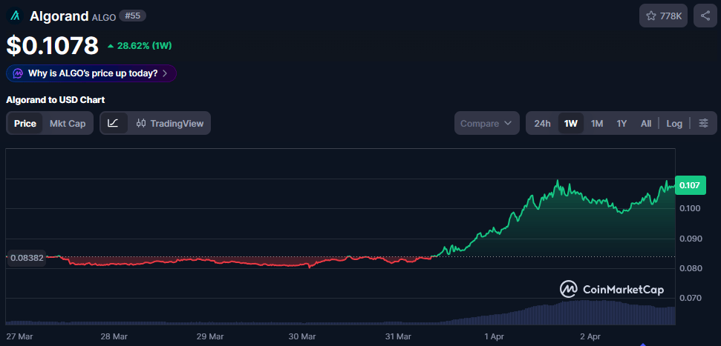Click the $0.1078 price value

pos(53,45)
